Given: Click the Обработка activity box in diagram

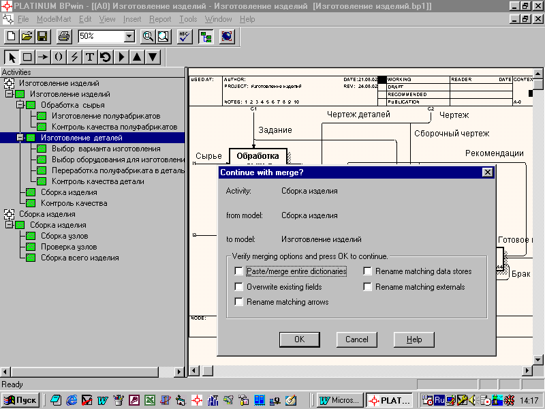Looking at the screenshot, I should point(258,156).
